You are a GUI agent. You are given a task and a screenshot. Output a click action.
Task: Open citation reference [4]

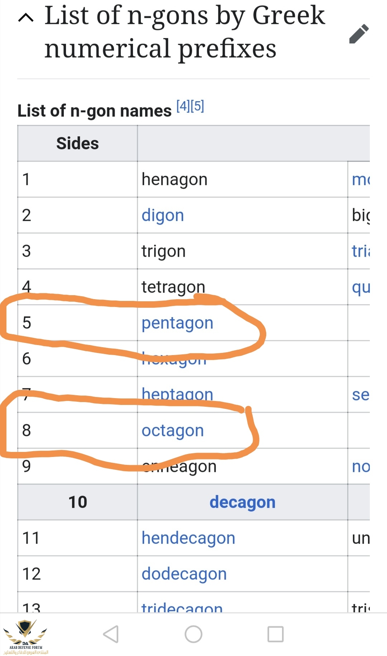point(183,106)
